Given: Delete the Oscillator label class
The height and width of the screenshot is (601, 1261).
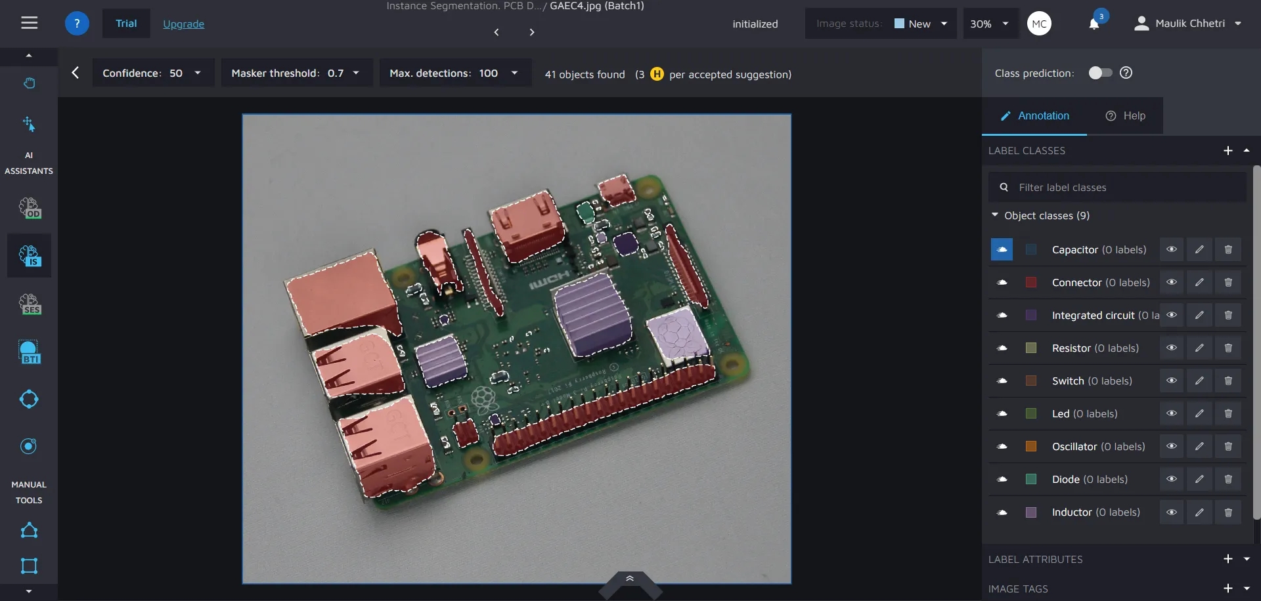Looking at the screenshot, I should click(x=1228, y=447).
